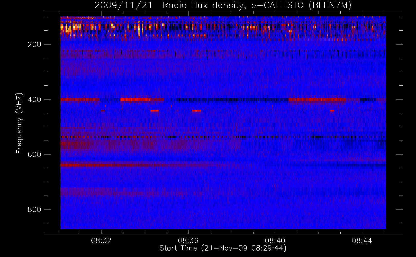Click the 'Start Time (21-Nov-09 08:29:44)' label
Screen dimensions: 416x257
pyautogui.click(x=223, y=248)
